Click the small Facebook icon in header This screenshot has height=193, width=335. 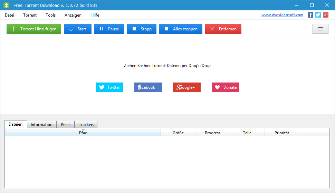(310, 15)
